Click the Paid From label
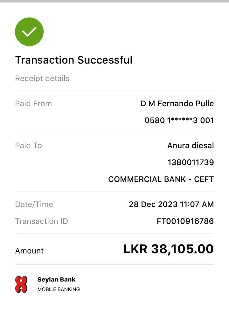The width and height of the screenshot is (229, 310). point(33,104)
